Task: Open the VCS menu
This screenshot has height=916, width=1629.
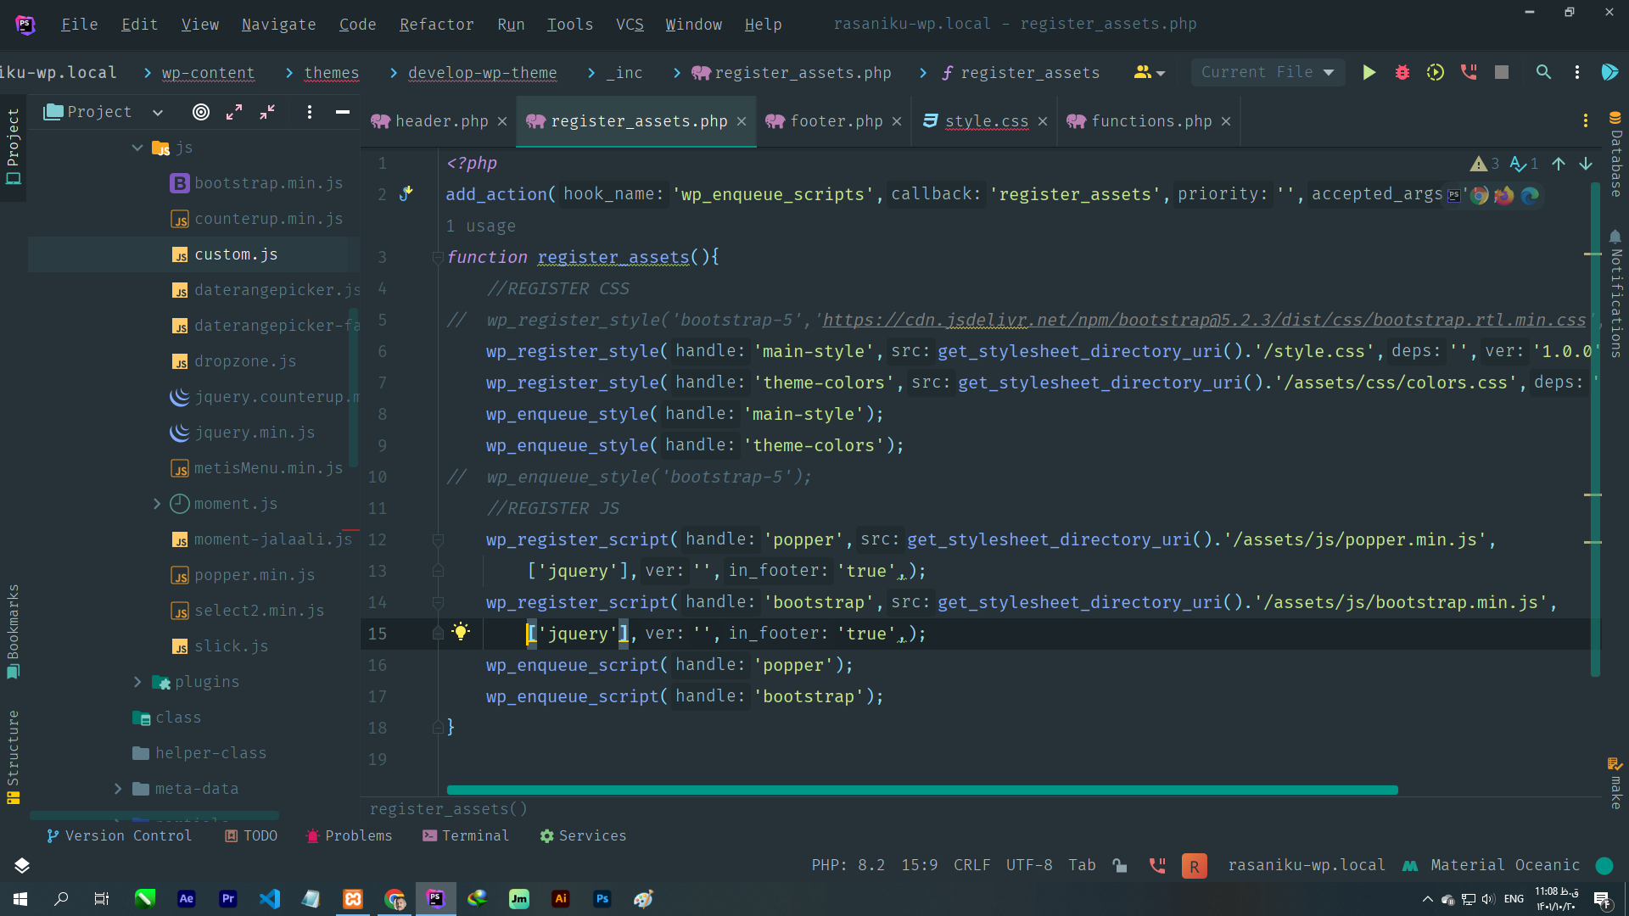Action: 630,25
